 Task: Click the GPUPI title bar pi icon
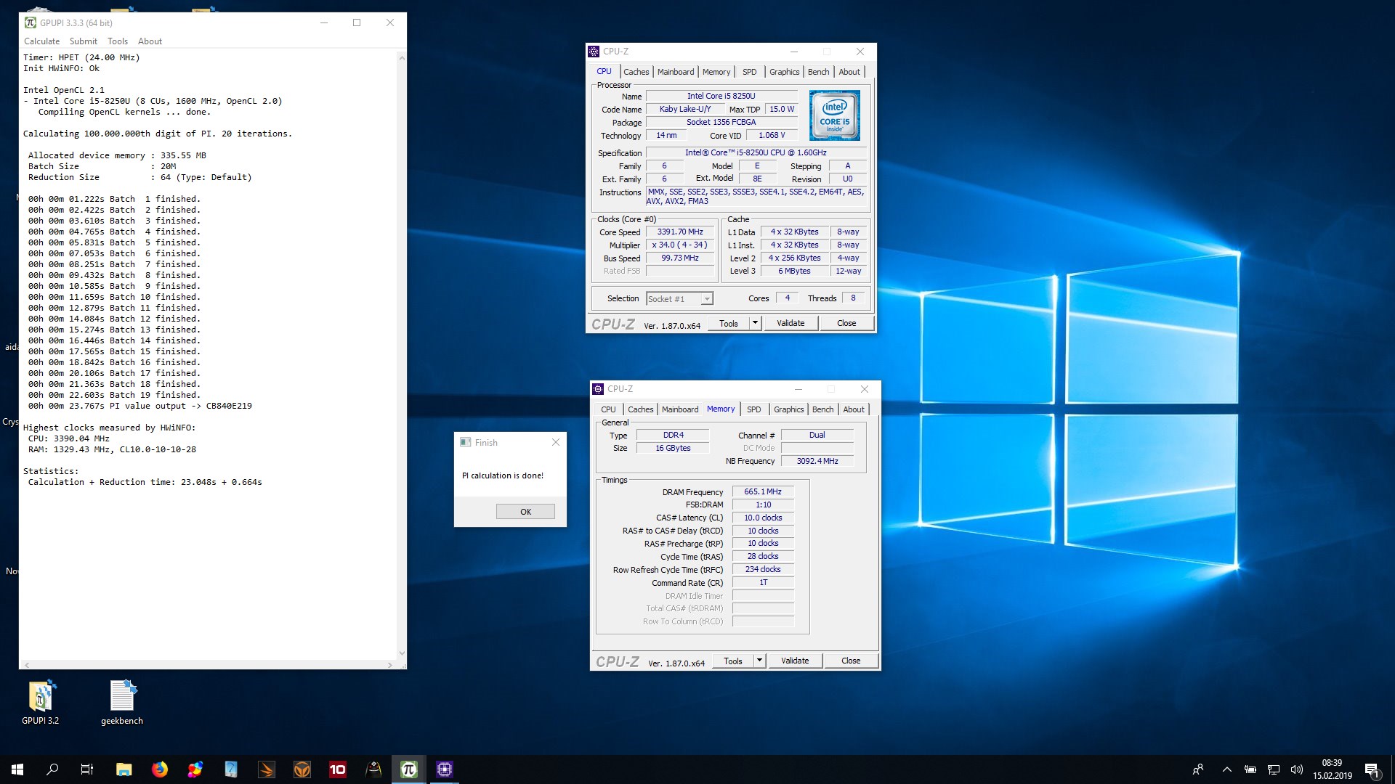point(31,23)
